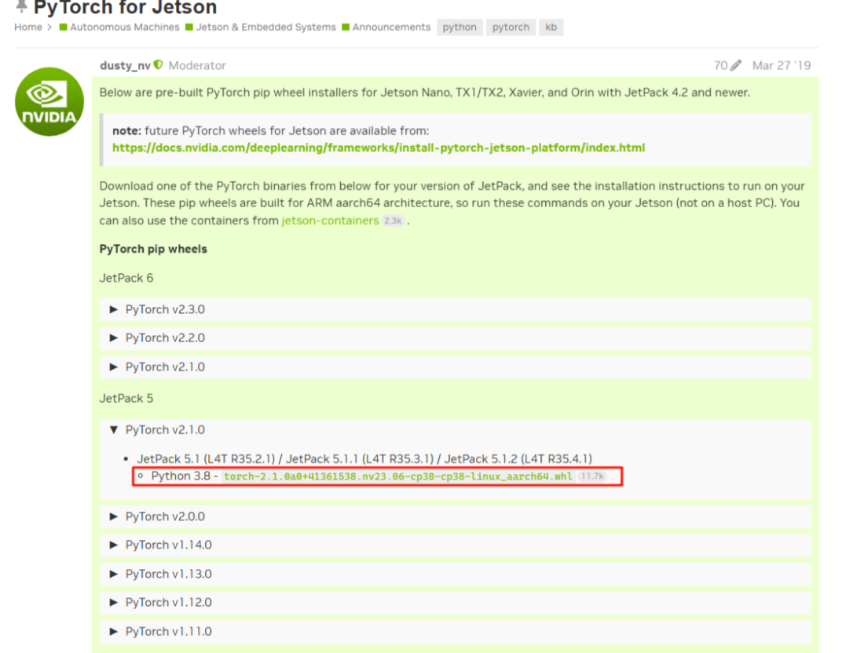Expand the PyTorch v2.2.0 section
The height and width of the screenshot is (653, 853).
coord(456,338)
